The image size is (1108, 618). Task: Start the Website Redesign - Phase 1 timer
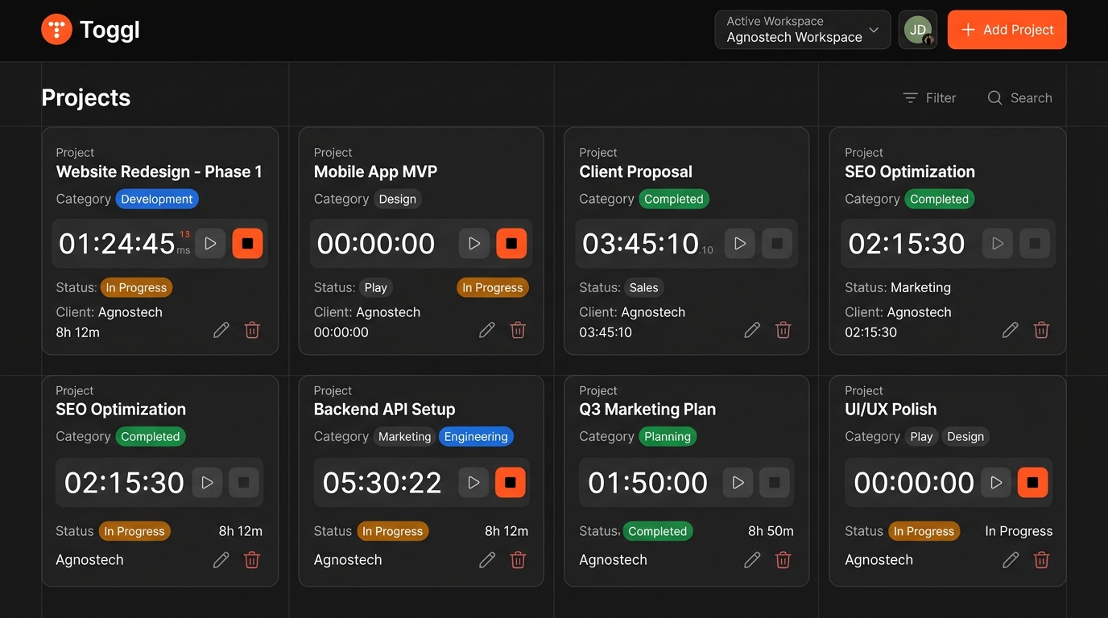pos(210,243)
